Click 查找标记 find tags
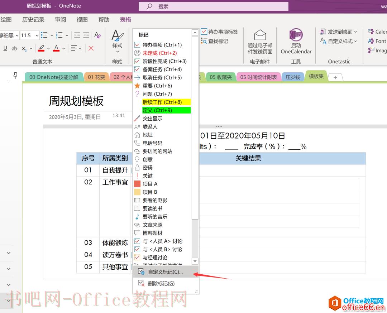Image resolution: width=387 pixels, height=313 pixels. (215, 41)
